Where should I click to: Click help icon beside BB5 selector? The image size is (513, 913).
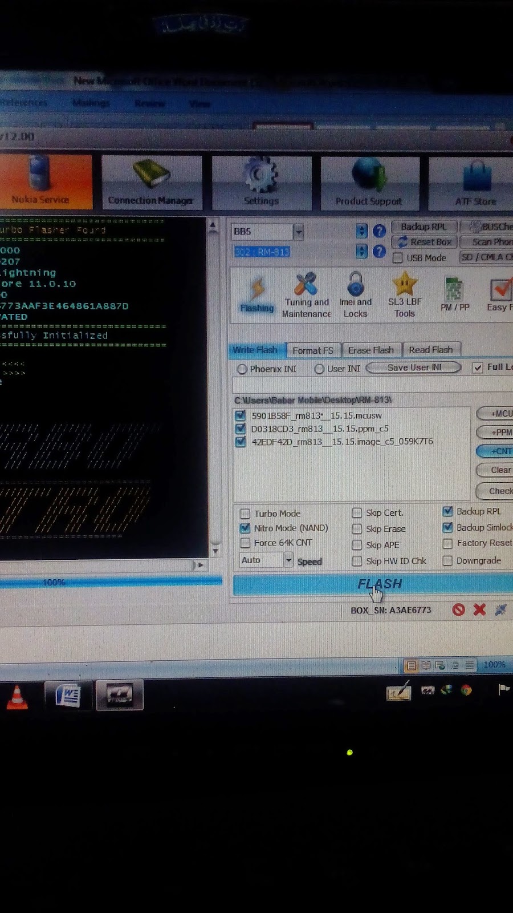[379, 231]
